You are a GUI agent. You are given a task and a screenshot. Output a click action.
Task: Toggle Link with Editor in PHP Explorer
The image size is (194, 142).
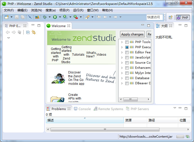click(x=34, y=32)
